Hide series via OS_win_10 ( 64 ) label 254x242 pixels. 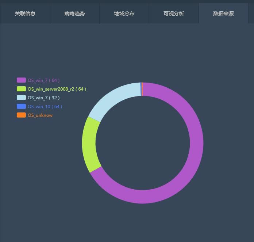coord(45,107)
